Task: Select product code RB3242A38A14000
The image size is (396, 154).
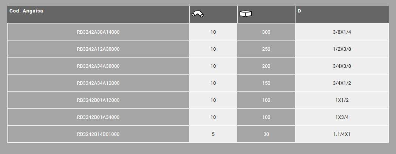Action: [x=98, y=32]
